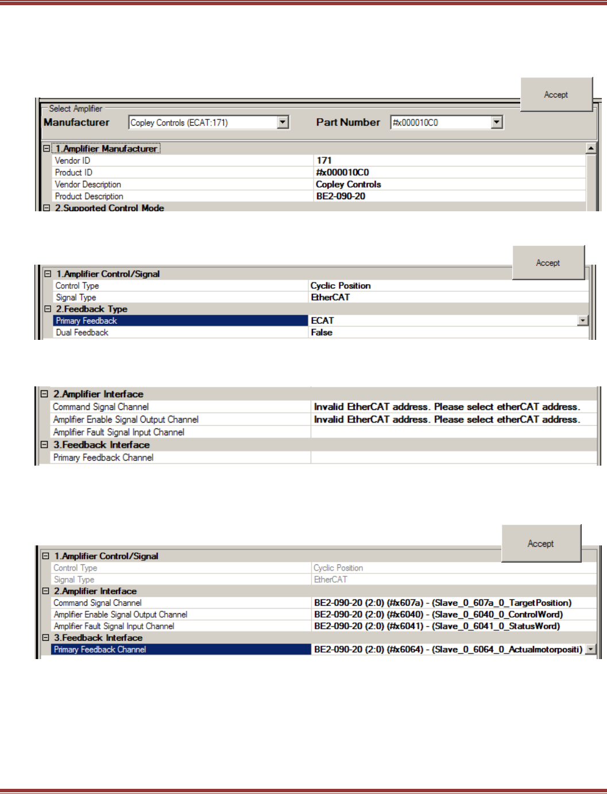The width and height of the screenshot is (607, 794).
Task: Select Command Signal Channel row with TargetPosition
Action: 324,602
